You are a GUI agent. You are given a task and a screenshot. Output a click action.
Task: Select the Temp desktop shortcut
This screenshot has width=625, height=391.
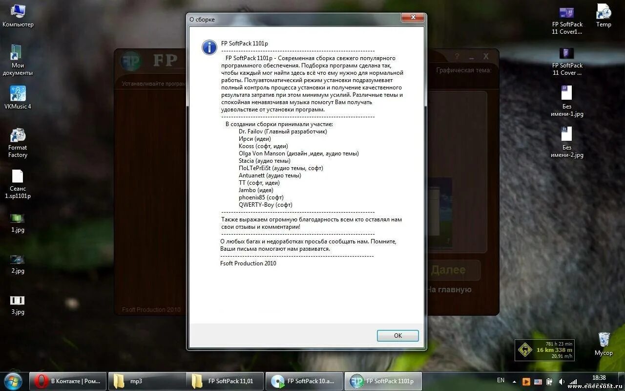[x=604, y=16]
